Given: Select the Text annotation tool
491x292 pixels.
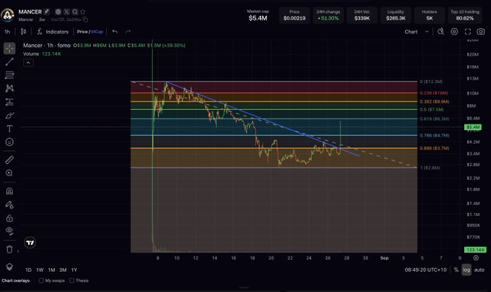Looking at the screenshot, I should pos(9,129).
